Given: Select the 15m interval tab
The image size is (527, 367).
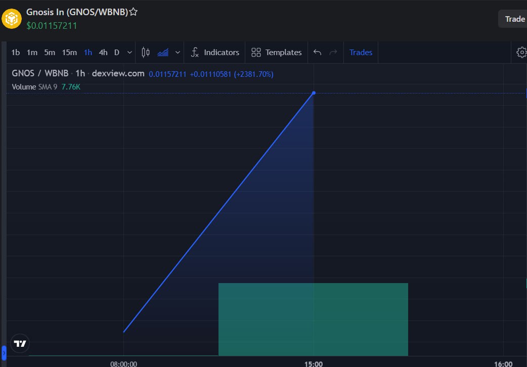Looking at the screenshot, I should (69, 53).
